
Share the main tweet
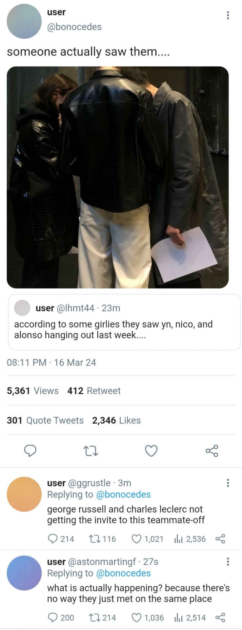212,451
